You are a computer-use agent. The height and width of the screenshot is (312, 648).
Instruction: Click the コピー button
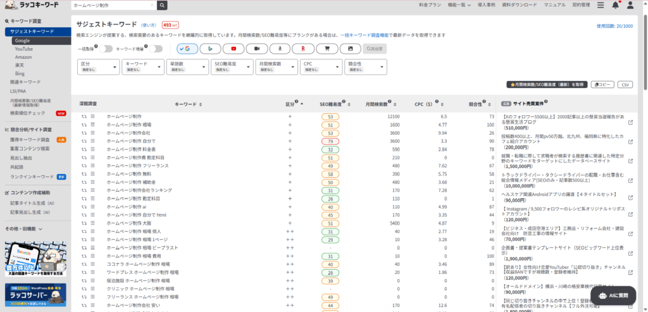[x=602, y=84]
